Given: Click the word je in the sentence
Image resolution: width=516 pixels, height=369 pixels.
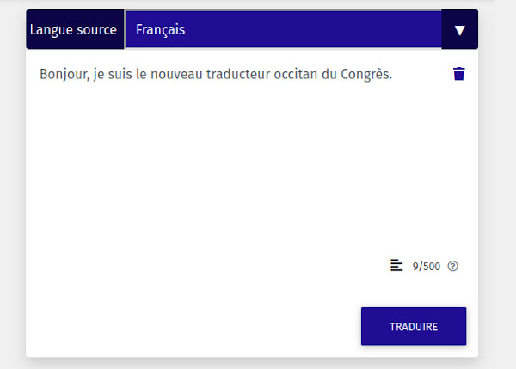Looking at the screenshot, I should [x=101, y=74].
